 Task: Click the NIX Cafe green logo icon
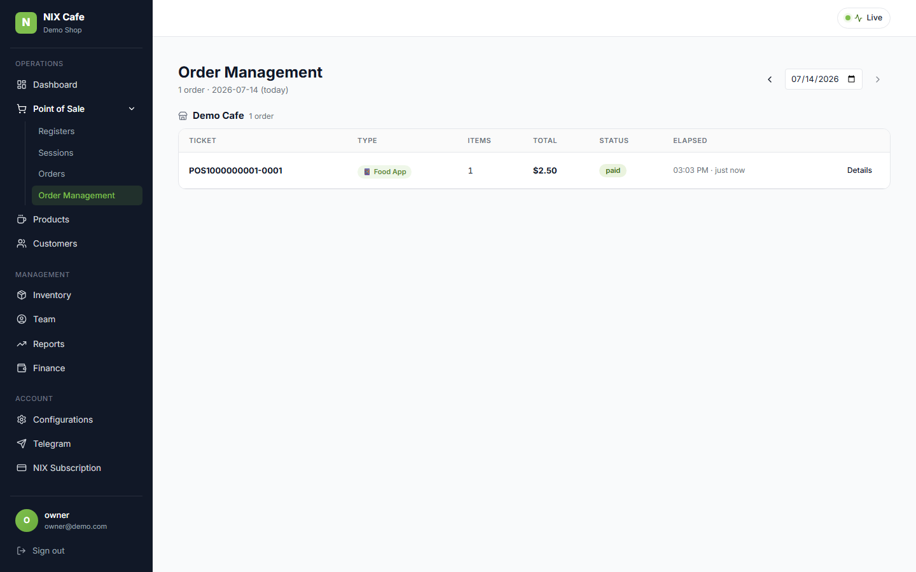[26, 22]
